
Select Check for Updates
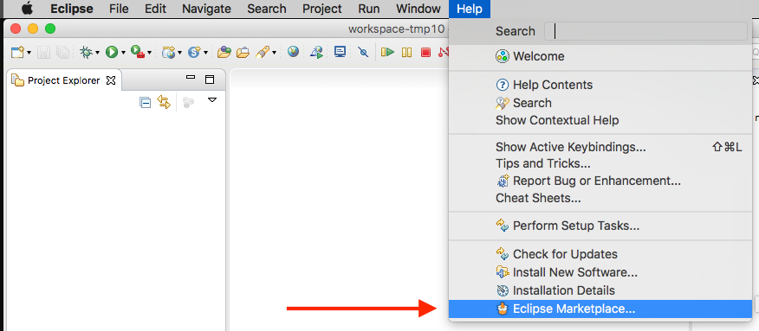tap(600, 254)
